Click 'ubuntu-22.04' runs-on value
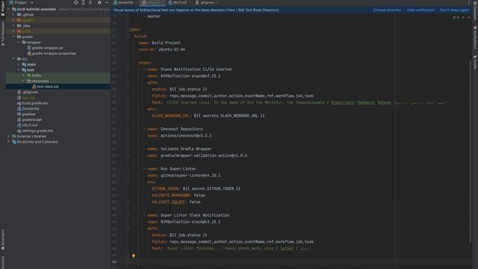This screenshot has height=269, width=478. [172, 49]
